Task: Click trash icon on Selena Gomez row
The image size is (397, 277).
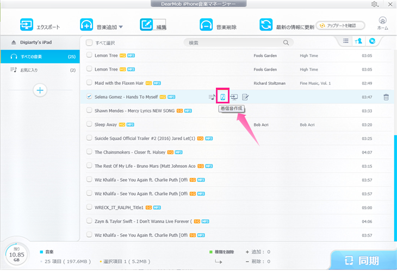Action: pyautogui.click(x=386, y=97)
